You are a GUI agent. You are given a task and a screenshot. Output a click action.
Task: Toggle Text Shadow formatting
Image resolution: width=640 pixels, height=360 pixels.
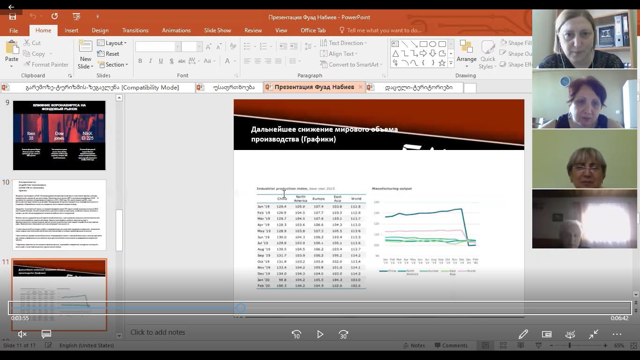pyautogui.click(x=171, y=61)
